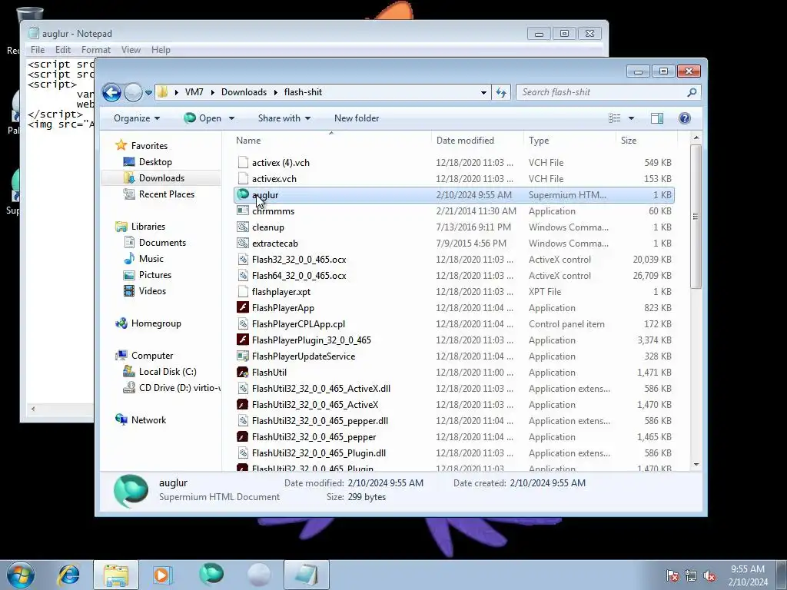The image size is (787, 590).
Task: Refresh the flash-shit folder view
Action: [501, 92]
